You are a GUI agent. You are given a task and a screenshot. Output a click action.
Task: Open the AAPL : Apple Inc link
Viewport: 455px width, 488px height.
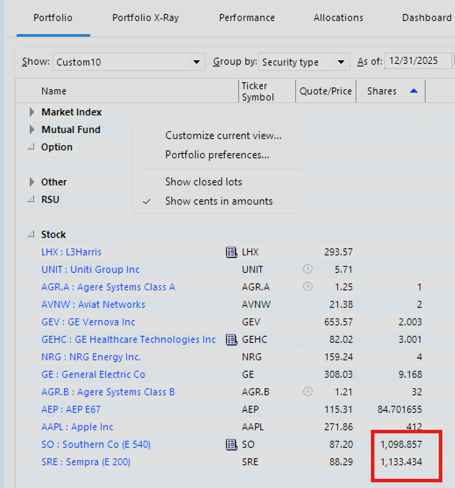[77, 427]
